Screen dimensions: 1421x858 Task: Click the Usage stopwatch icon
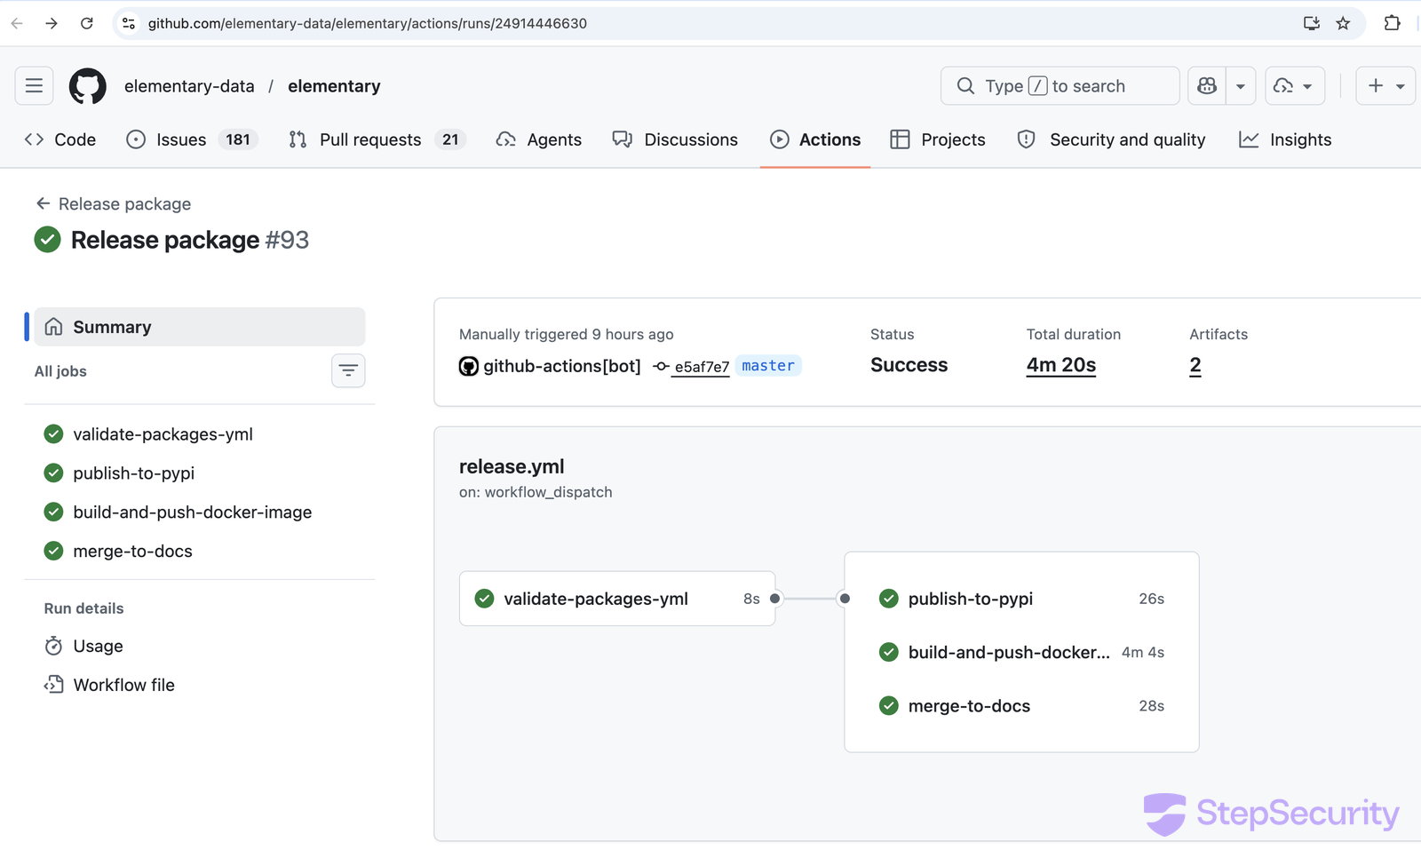53,646
